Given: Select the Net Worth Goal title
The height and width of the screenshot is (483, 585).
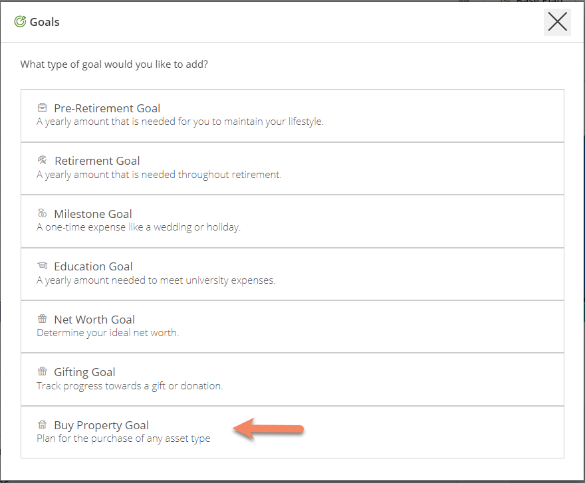Looking at the screenshot, I should [x=94, y=320].
